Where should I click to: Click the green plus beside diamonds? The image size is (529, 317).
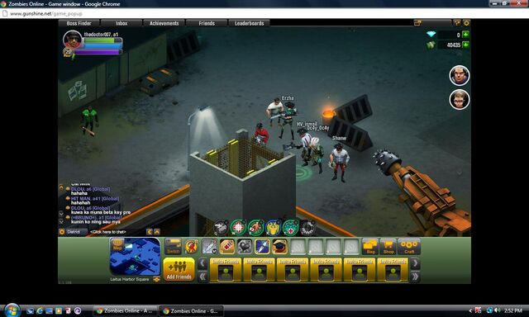[x=466, y=35]
